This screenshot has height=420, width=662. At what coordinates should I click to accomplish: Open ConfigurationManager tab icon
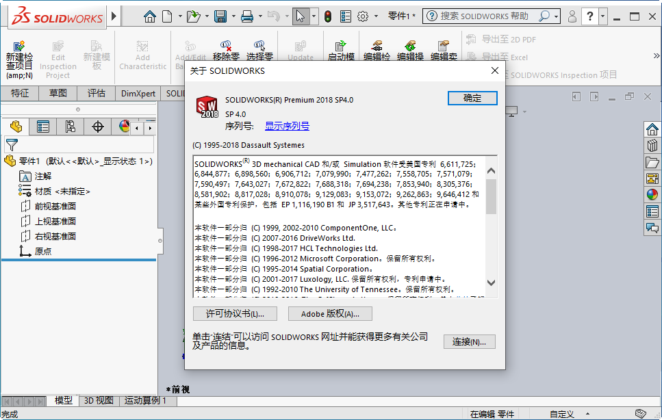click(x=70, y=127)
